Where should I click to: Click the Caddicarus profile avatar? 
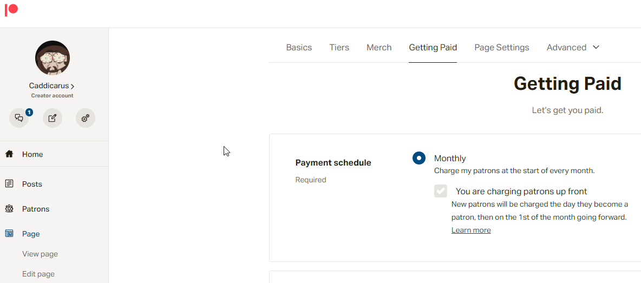[53, 58]
